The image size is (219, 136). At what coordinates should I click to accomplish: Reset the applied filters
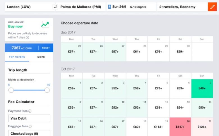[x=46, y=48]
